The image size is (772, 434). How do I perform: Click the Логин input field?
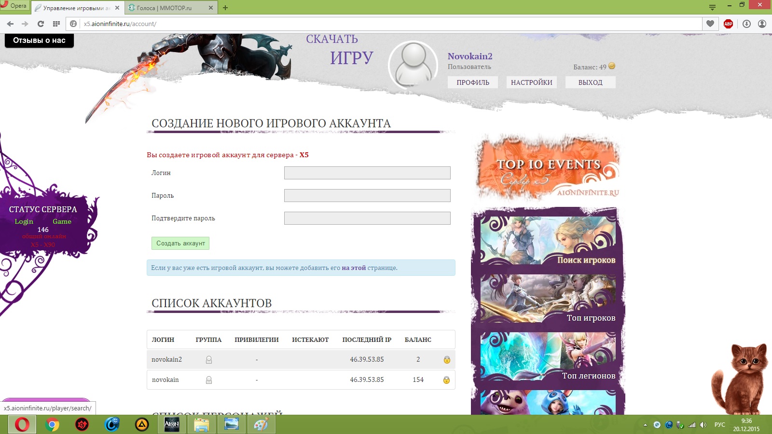point(367,173)
